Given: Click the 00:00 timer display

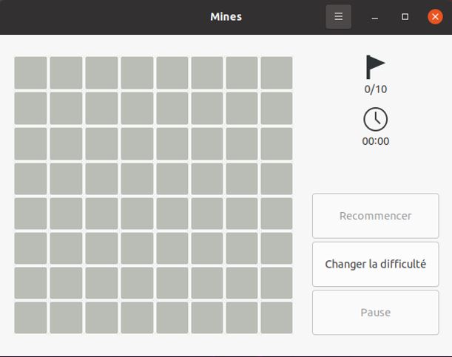Looking at the screenshot, I should (375, 141).
